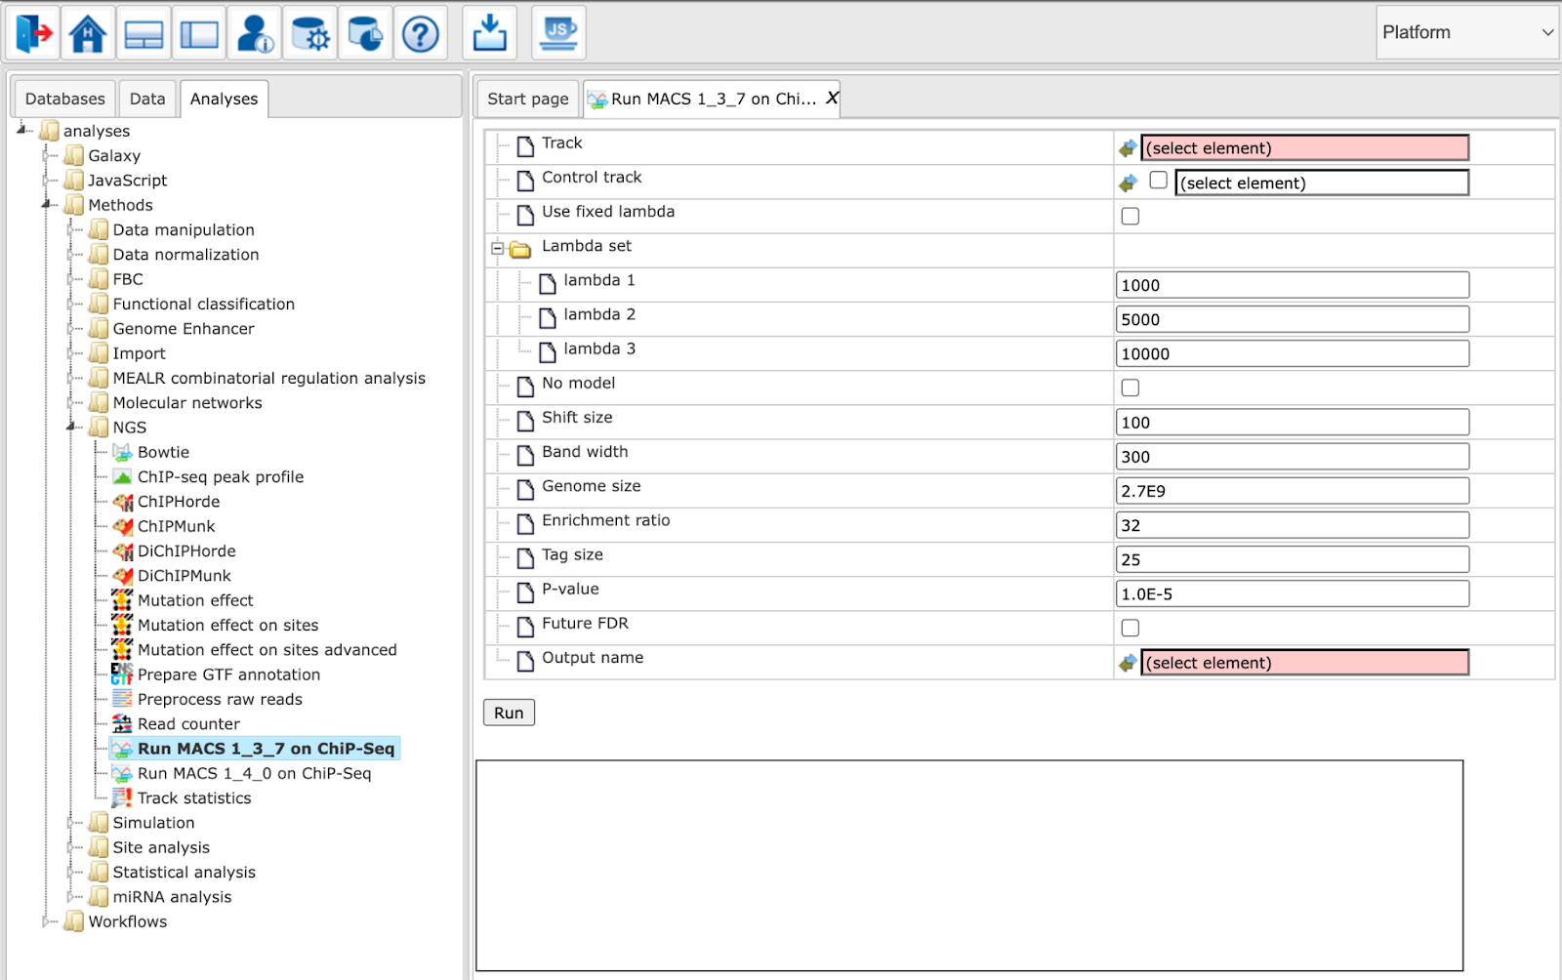Viewport: 1562px width, 980px height.
Task: Open Bowtie analysis in NGS
Action: pos(163,452)
